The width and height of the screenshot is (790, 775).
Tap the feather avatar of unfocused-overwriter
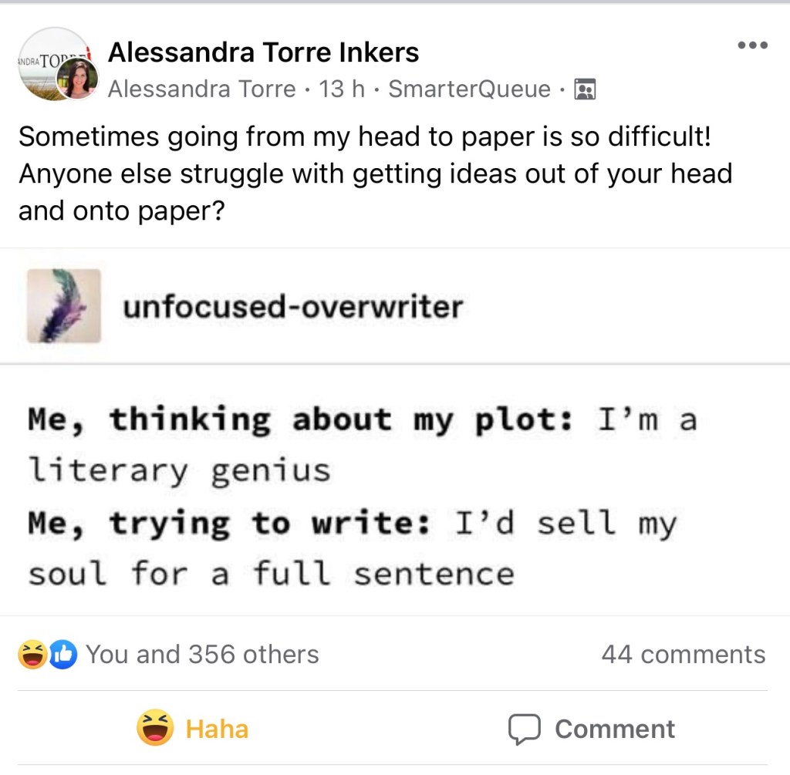pyautogui.click(x=64, y=305)
